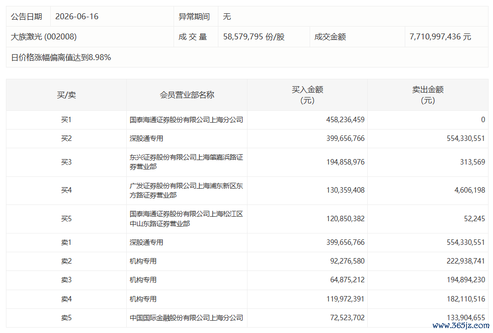Screen dimensions: 493x333
Task: Click the announcement date 2026-06-16
Action: coord(77,16)
